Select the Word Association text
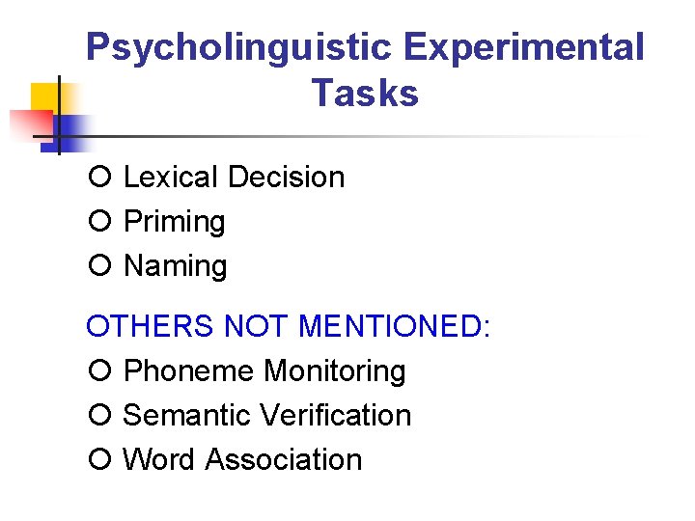 point(242,459)
